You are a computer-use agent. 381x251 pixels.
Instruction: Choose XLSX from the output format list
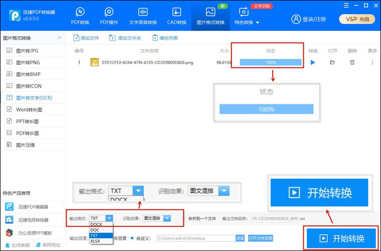[101, 241]
